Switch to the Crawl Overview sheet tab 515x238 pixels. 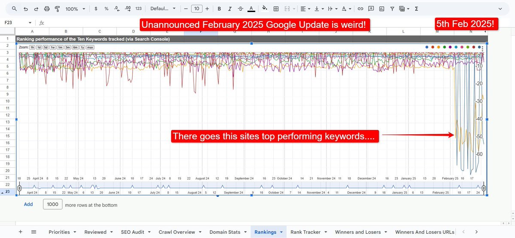(177, 232)
